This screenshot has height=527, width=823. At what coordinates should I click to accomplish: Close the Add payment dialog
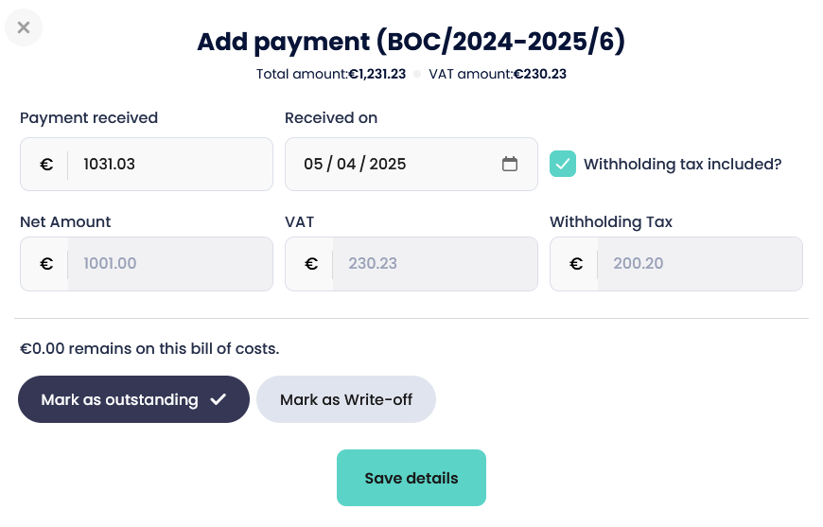(24, 27)
